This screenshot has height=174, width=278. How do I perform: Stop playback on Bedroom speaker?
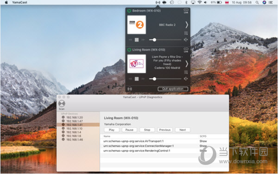[x=137, y=40]
